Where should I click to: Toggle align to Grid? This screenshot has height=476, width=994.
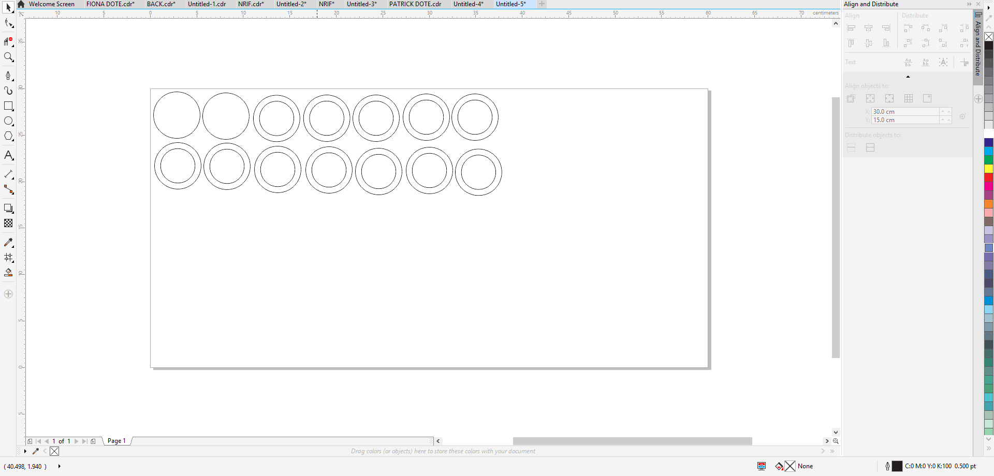(909, 98)
